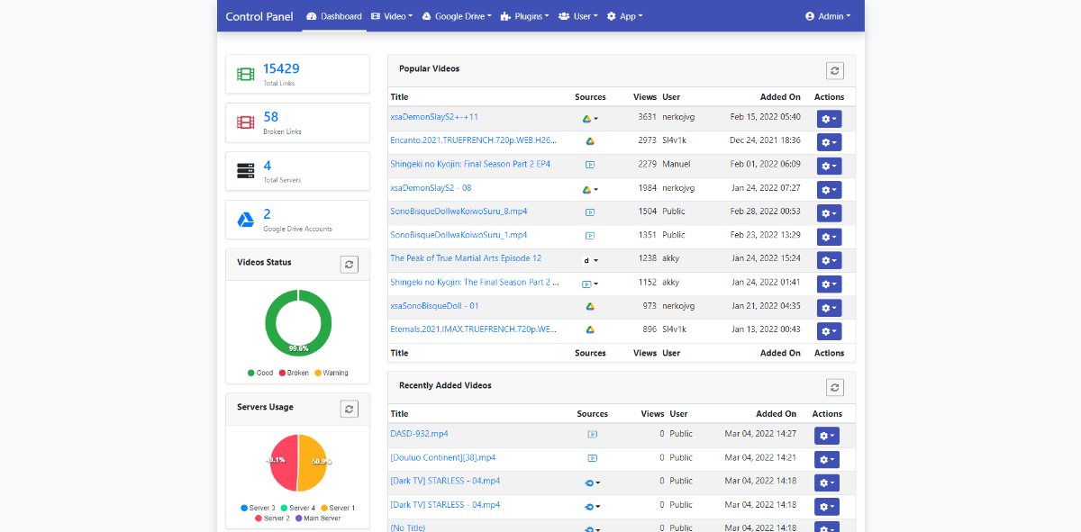Toggle the Good legend item in Videos Status

259,373
